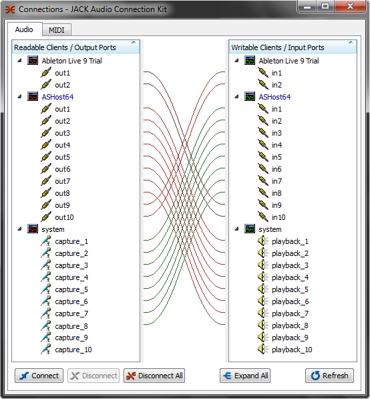Click the jack plug icon for ASHost64 in7
The width and height of the screenshot is (370, 399).
[x=263, y=181]
